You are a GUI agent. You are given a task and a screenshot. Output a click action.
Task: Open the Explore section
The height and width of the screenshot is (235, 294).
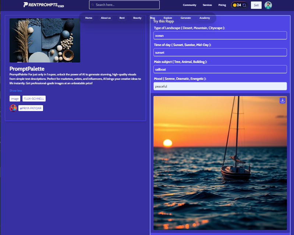(x=168, y=18)
